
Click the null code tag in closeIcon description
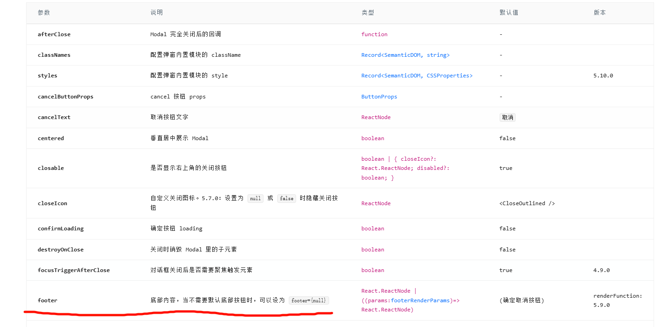point(255,198)
